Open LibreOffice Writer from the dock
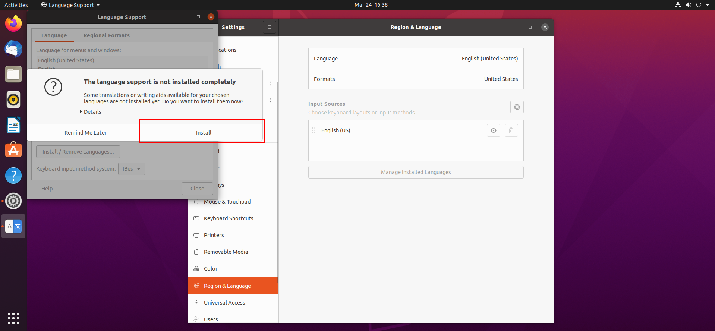The height and width of the screenshot is (331, 715). click(x=13, y=125)
